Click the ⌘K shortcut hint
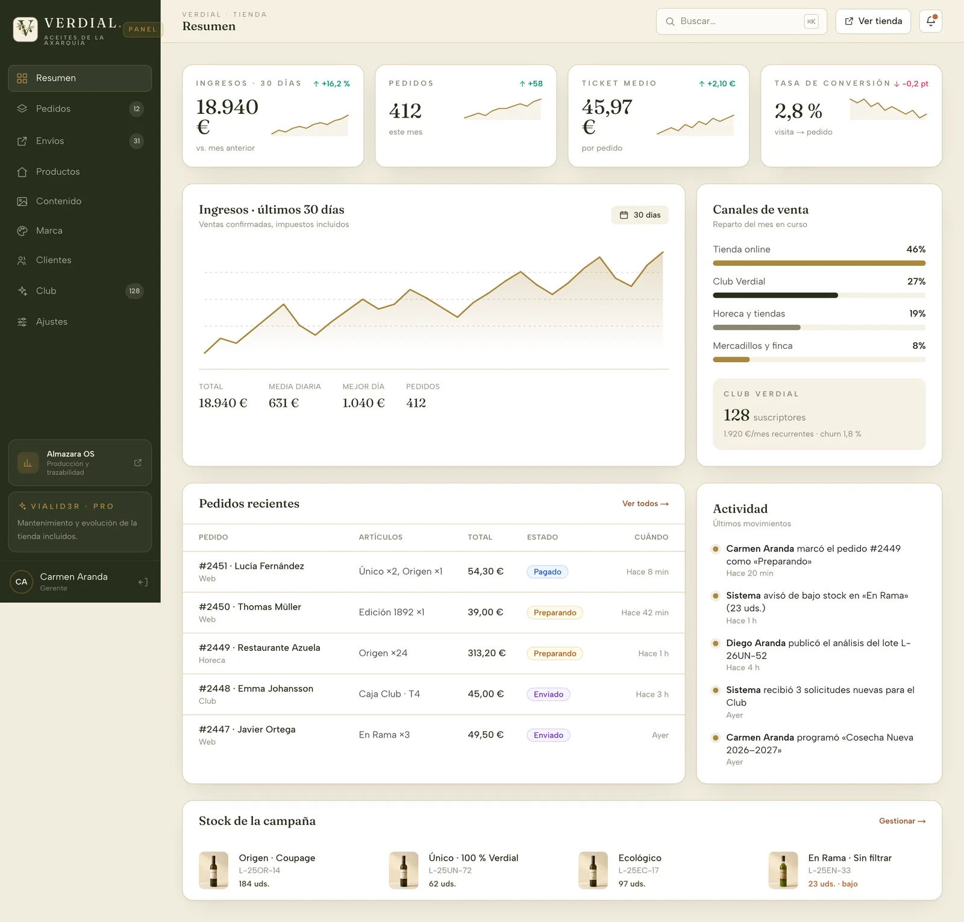This screenshot has height=922, width=964. tap(812, 22)
